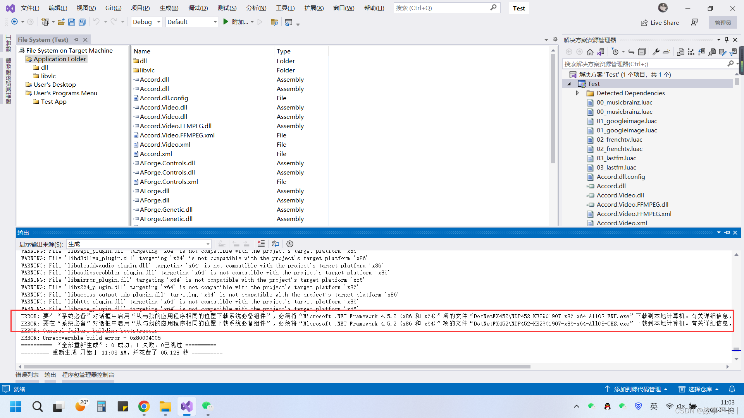
Task: Click Pending Changes Filter clock icon
Action: [615, 52]
